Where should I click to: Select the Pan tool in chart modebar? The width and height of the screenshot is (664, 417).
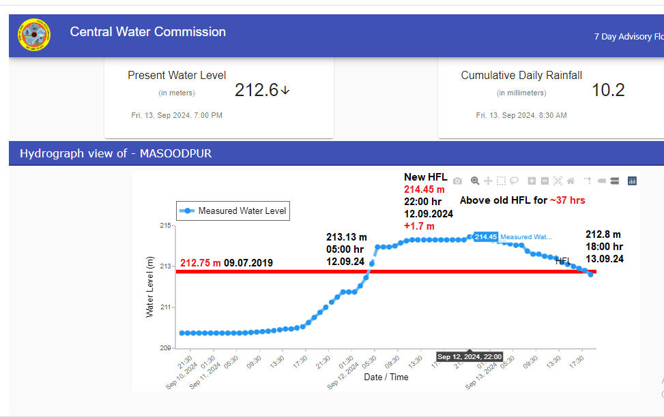point(488,181)
